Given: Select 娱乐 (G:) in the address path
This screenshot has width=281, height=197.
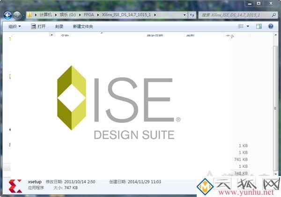Looking at the screenshot, I should pyautogui.click(x=68, y=14).
